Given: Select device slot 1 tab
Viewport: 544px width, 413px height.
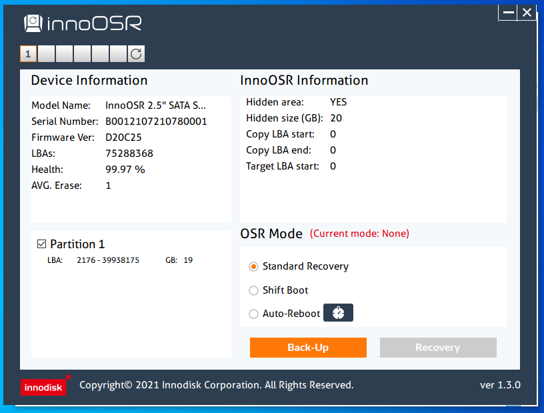Looking at the screenshot, I should [28, 54].
